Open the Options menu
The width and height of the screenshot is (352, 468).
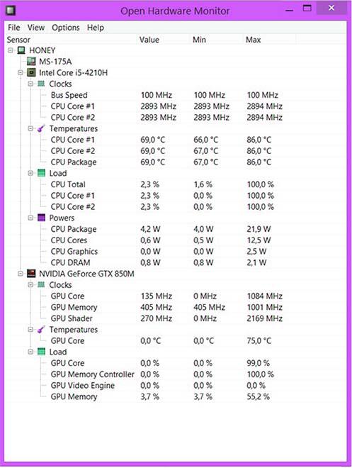tap(66, 28)
